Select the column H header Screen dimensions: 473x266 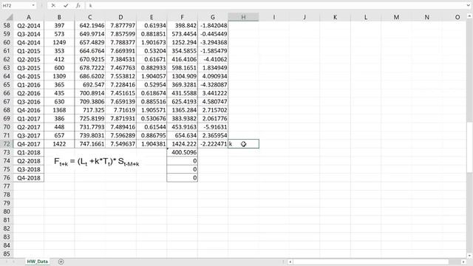click(x=243, y=17)
